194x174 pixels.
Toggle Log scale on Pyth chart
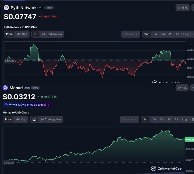click(186, 34)
